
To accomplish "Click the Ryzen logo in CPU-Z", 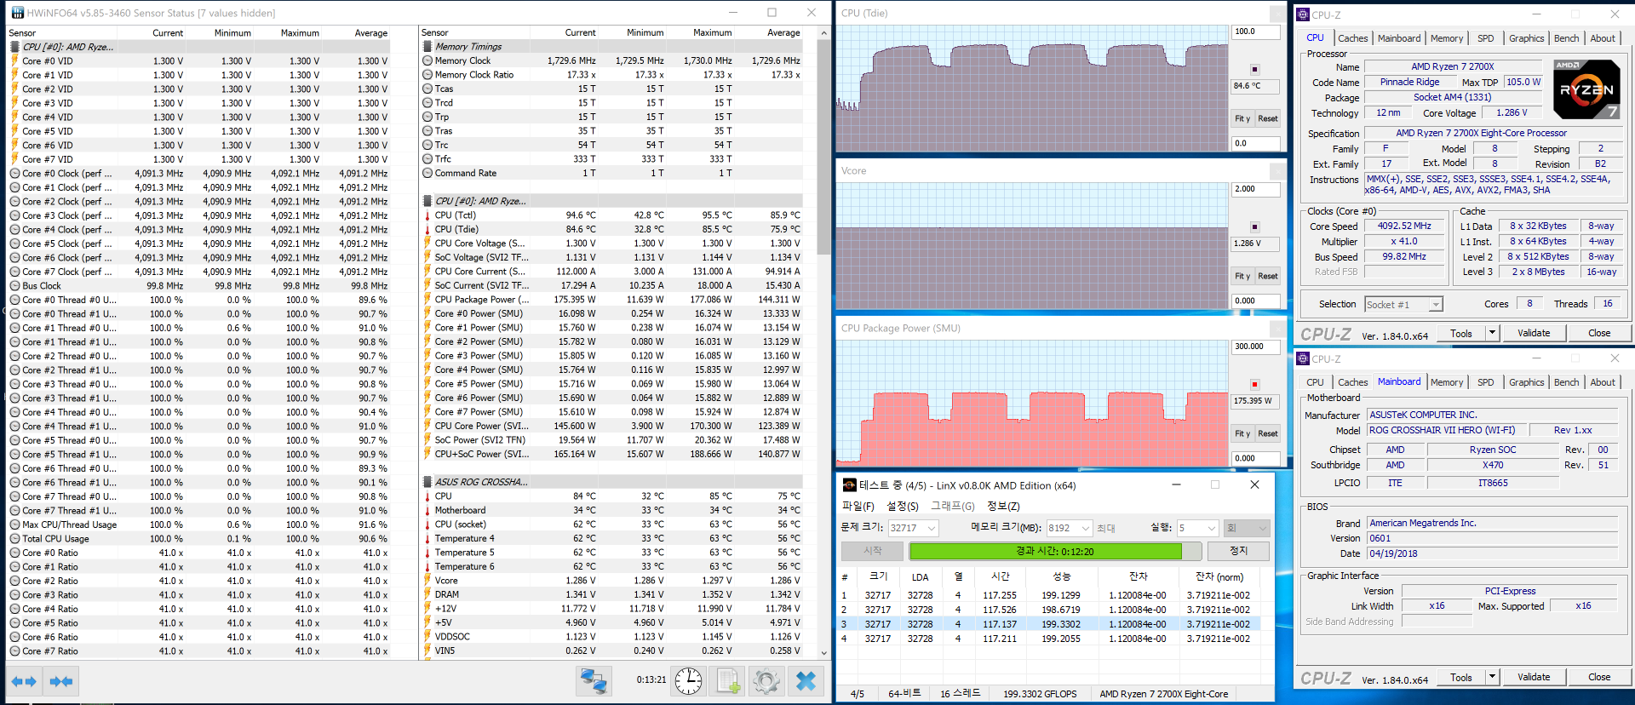I will pos(1586,89).
